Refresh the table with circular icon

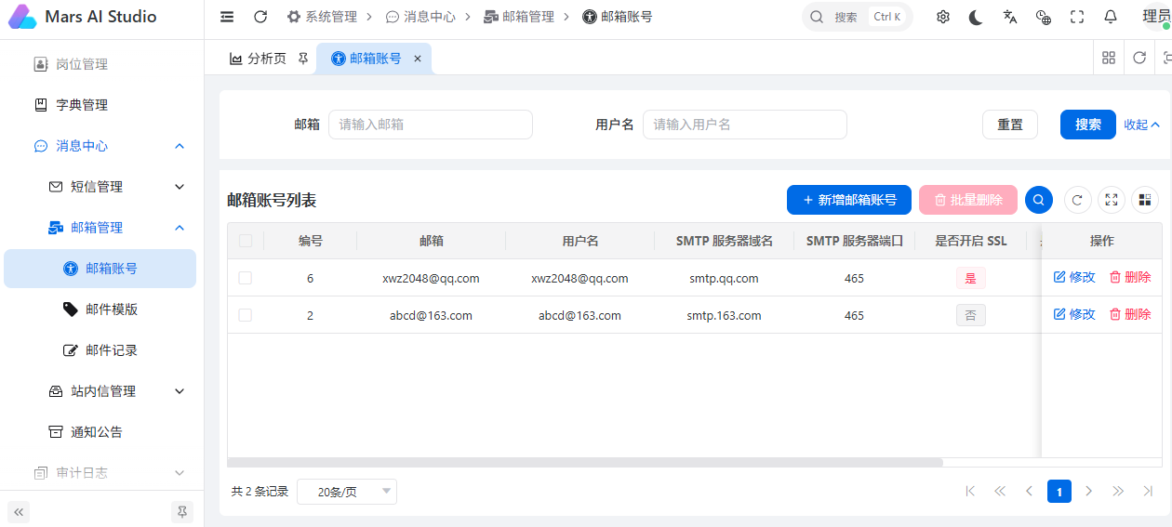1078,200
